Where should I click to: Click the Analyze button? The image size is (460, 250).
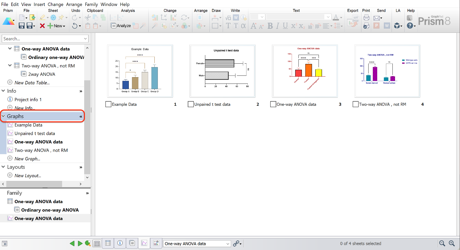coord(121,26)
